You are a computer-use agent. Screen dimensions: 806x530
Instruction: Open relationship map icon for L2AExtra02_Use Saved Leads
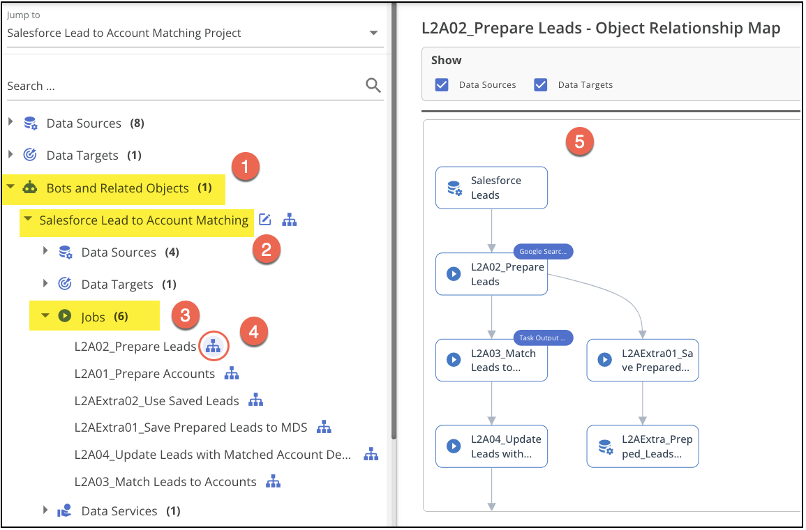(256, 400)
